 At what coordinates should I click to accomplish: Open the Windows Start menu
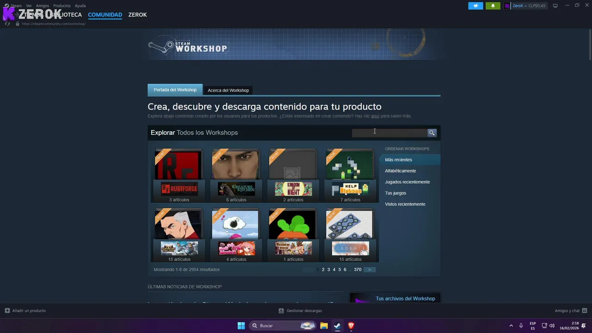[241, 326]
